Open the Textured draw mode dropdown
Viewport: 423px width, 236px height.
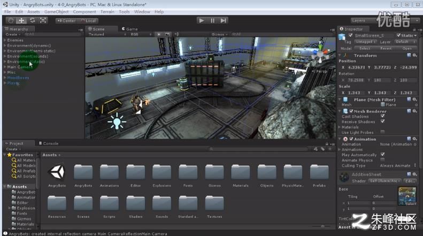click(107, 34)
